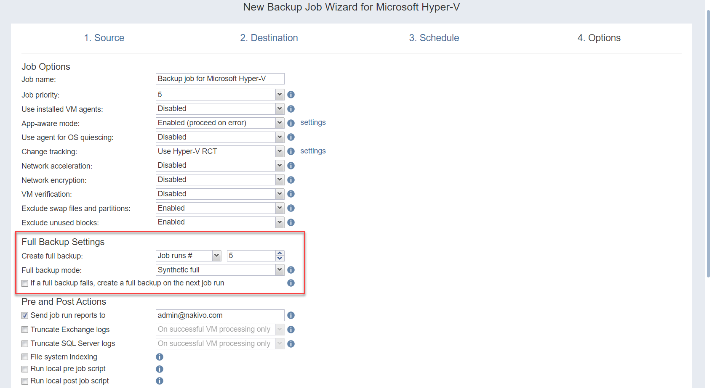Click info icon next to Job priority
The image size is (712, 388).
pyautogui.click(x=291, y=95)
